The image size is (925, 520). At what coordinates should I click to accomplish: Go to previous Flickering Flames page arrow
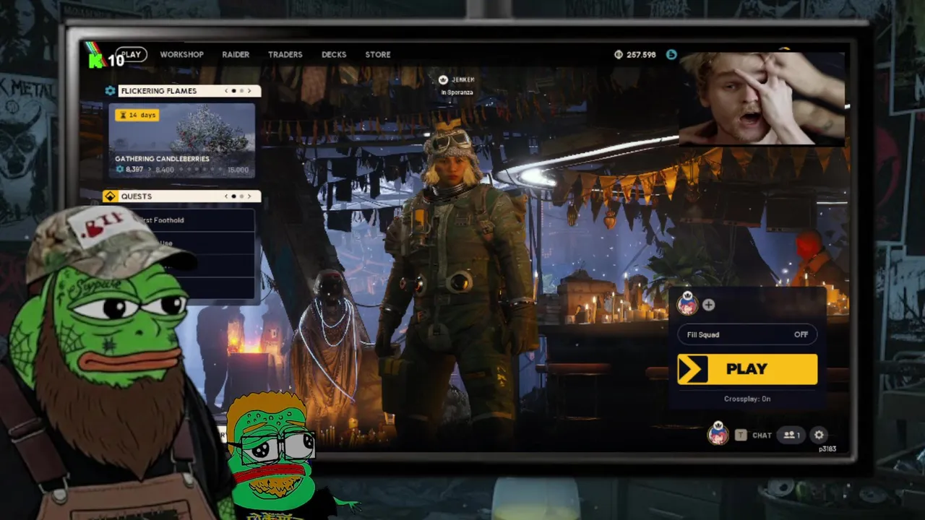pos(226,91)
